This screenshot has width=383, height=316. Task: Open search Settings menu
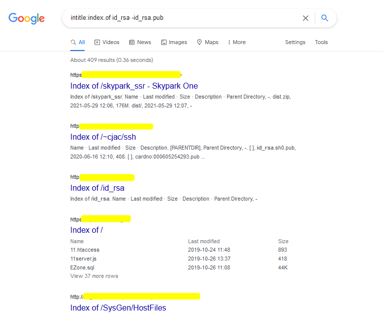[295, 42]
